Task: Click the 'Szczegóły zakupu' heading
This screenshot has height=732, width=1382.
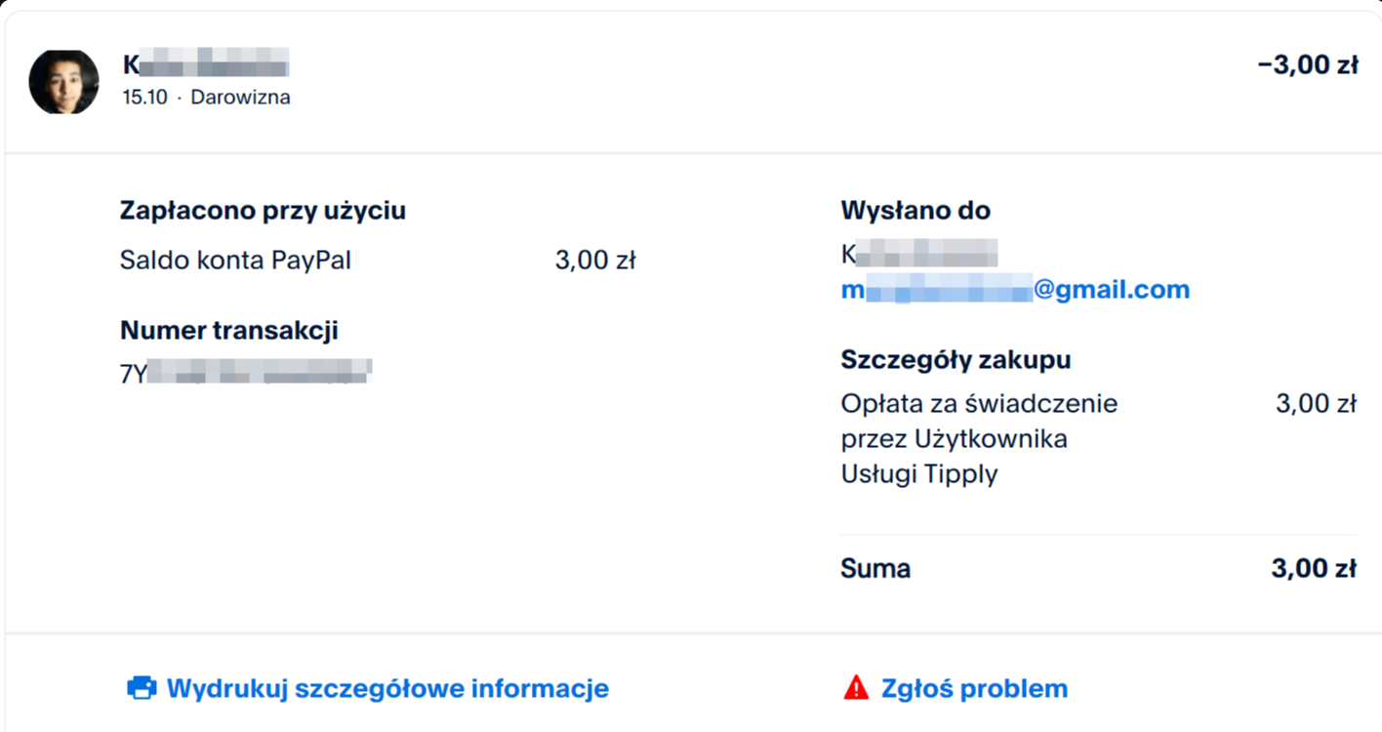Action: 955,359
